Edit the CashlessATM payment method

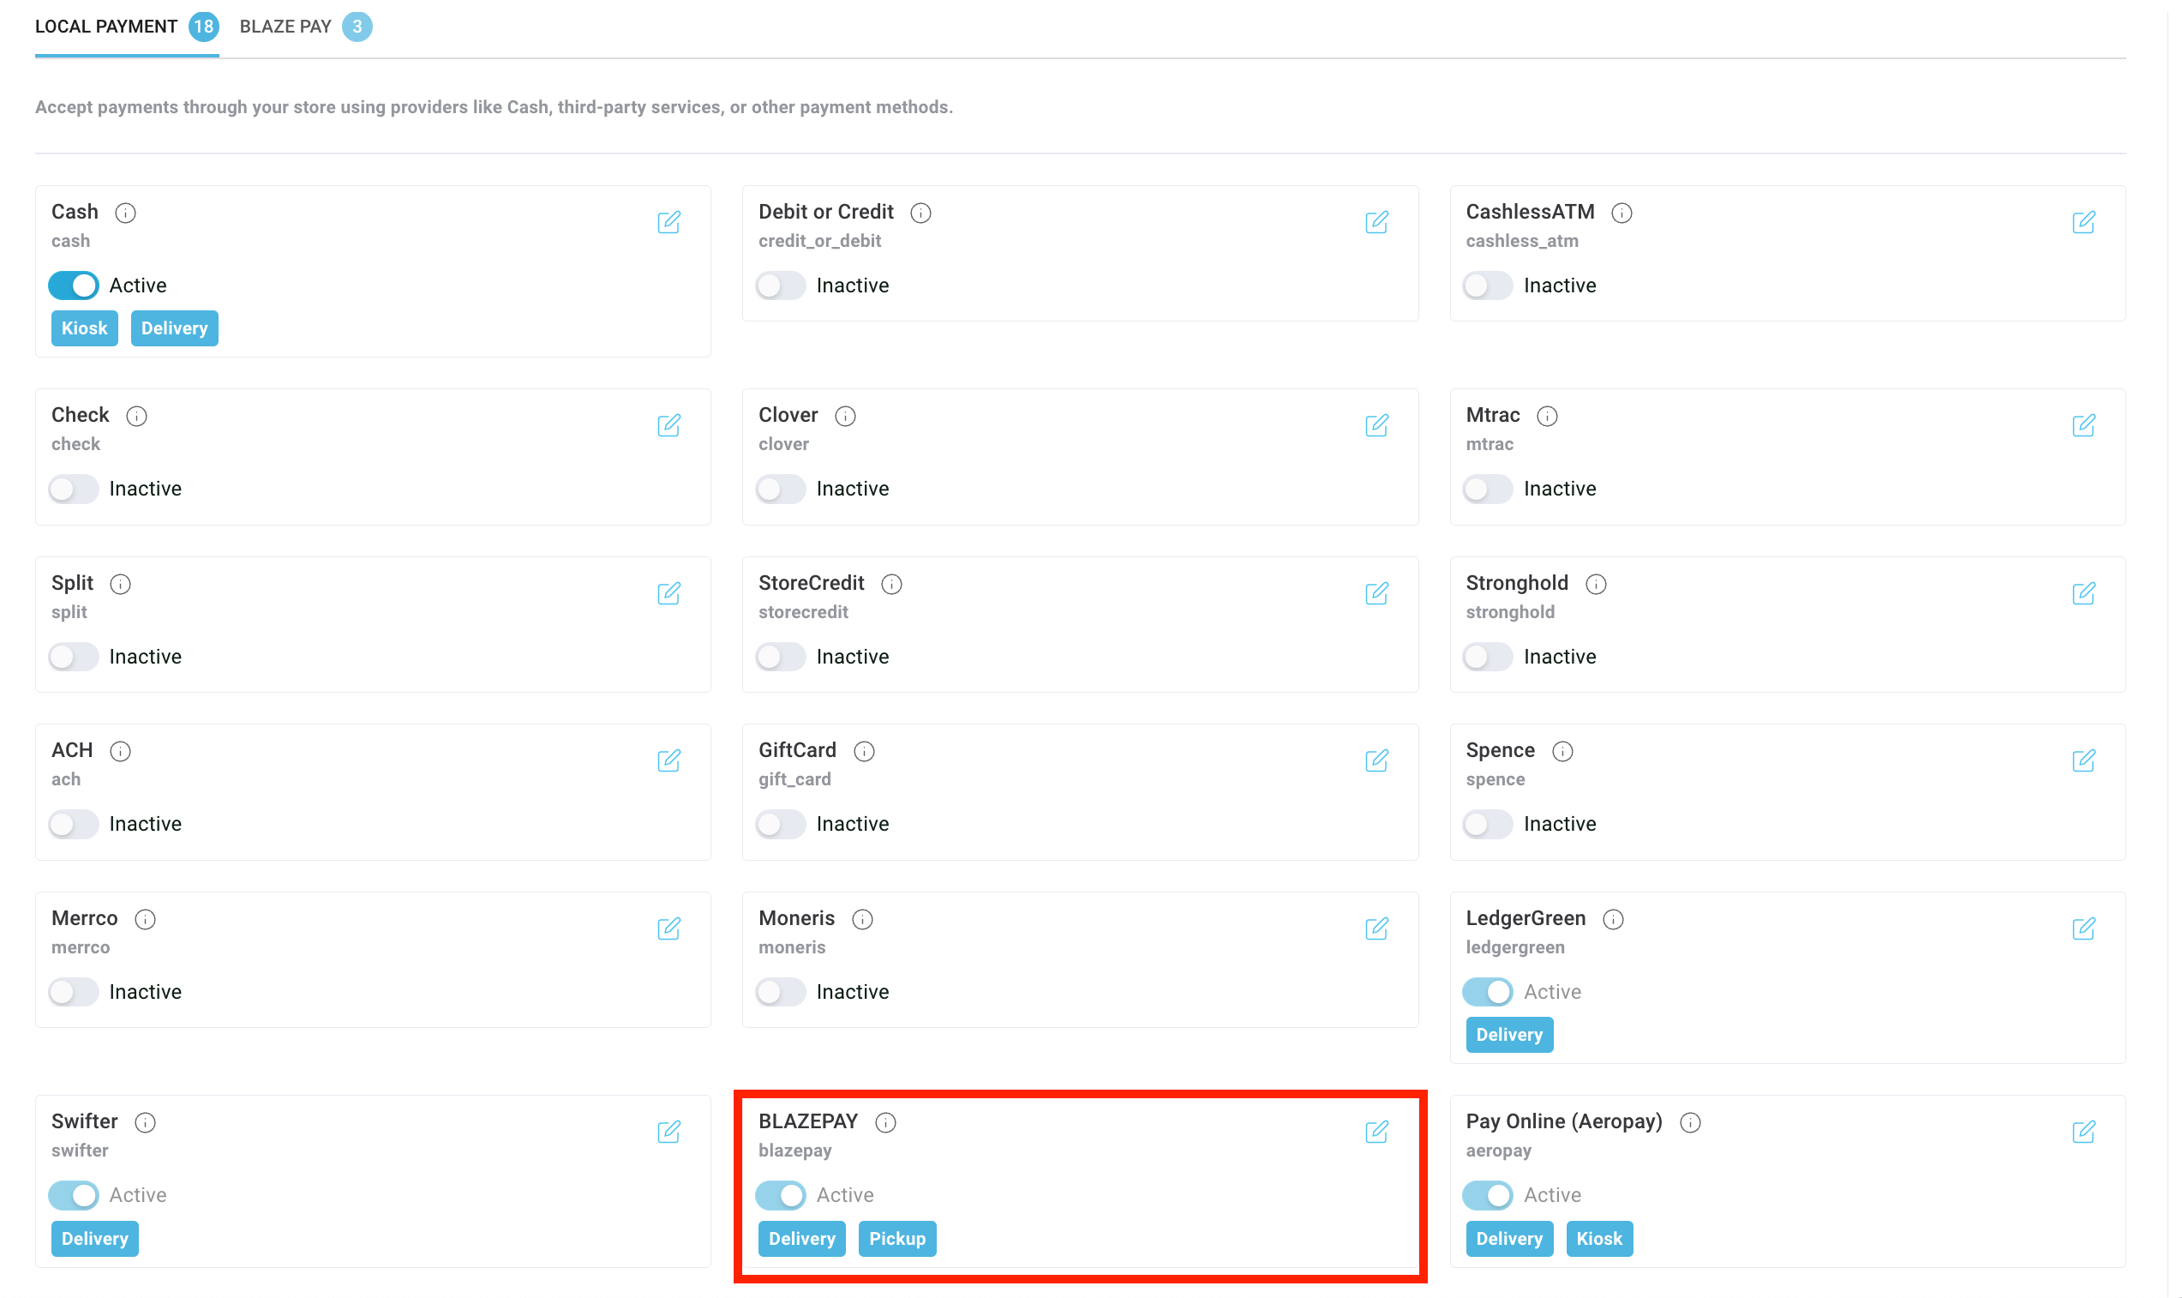coord(2083,222)
